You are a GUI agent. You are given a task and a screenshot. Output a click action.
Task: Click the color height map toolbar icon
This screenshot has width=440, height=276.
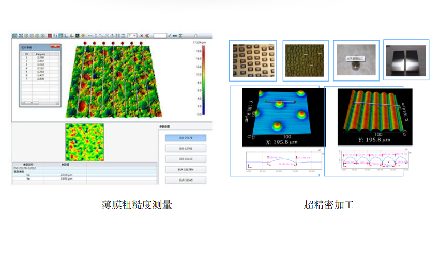[60, 36]
